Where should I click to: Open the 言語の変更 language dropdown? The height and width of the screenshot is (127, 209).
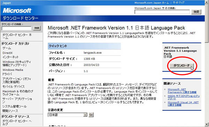(x=68, y=115)
